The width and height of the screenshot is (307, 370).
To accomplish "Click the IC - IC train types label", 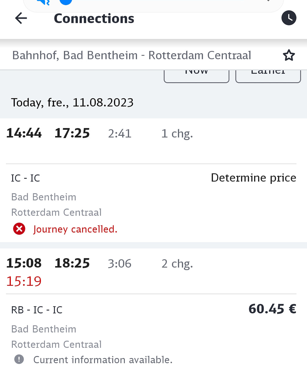I will (x=26, y=178).
